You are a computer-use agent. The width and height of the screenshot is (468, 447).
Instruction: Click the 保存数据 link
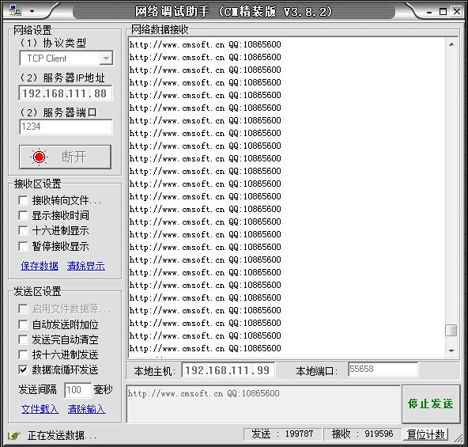(x=40, y=266)
